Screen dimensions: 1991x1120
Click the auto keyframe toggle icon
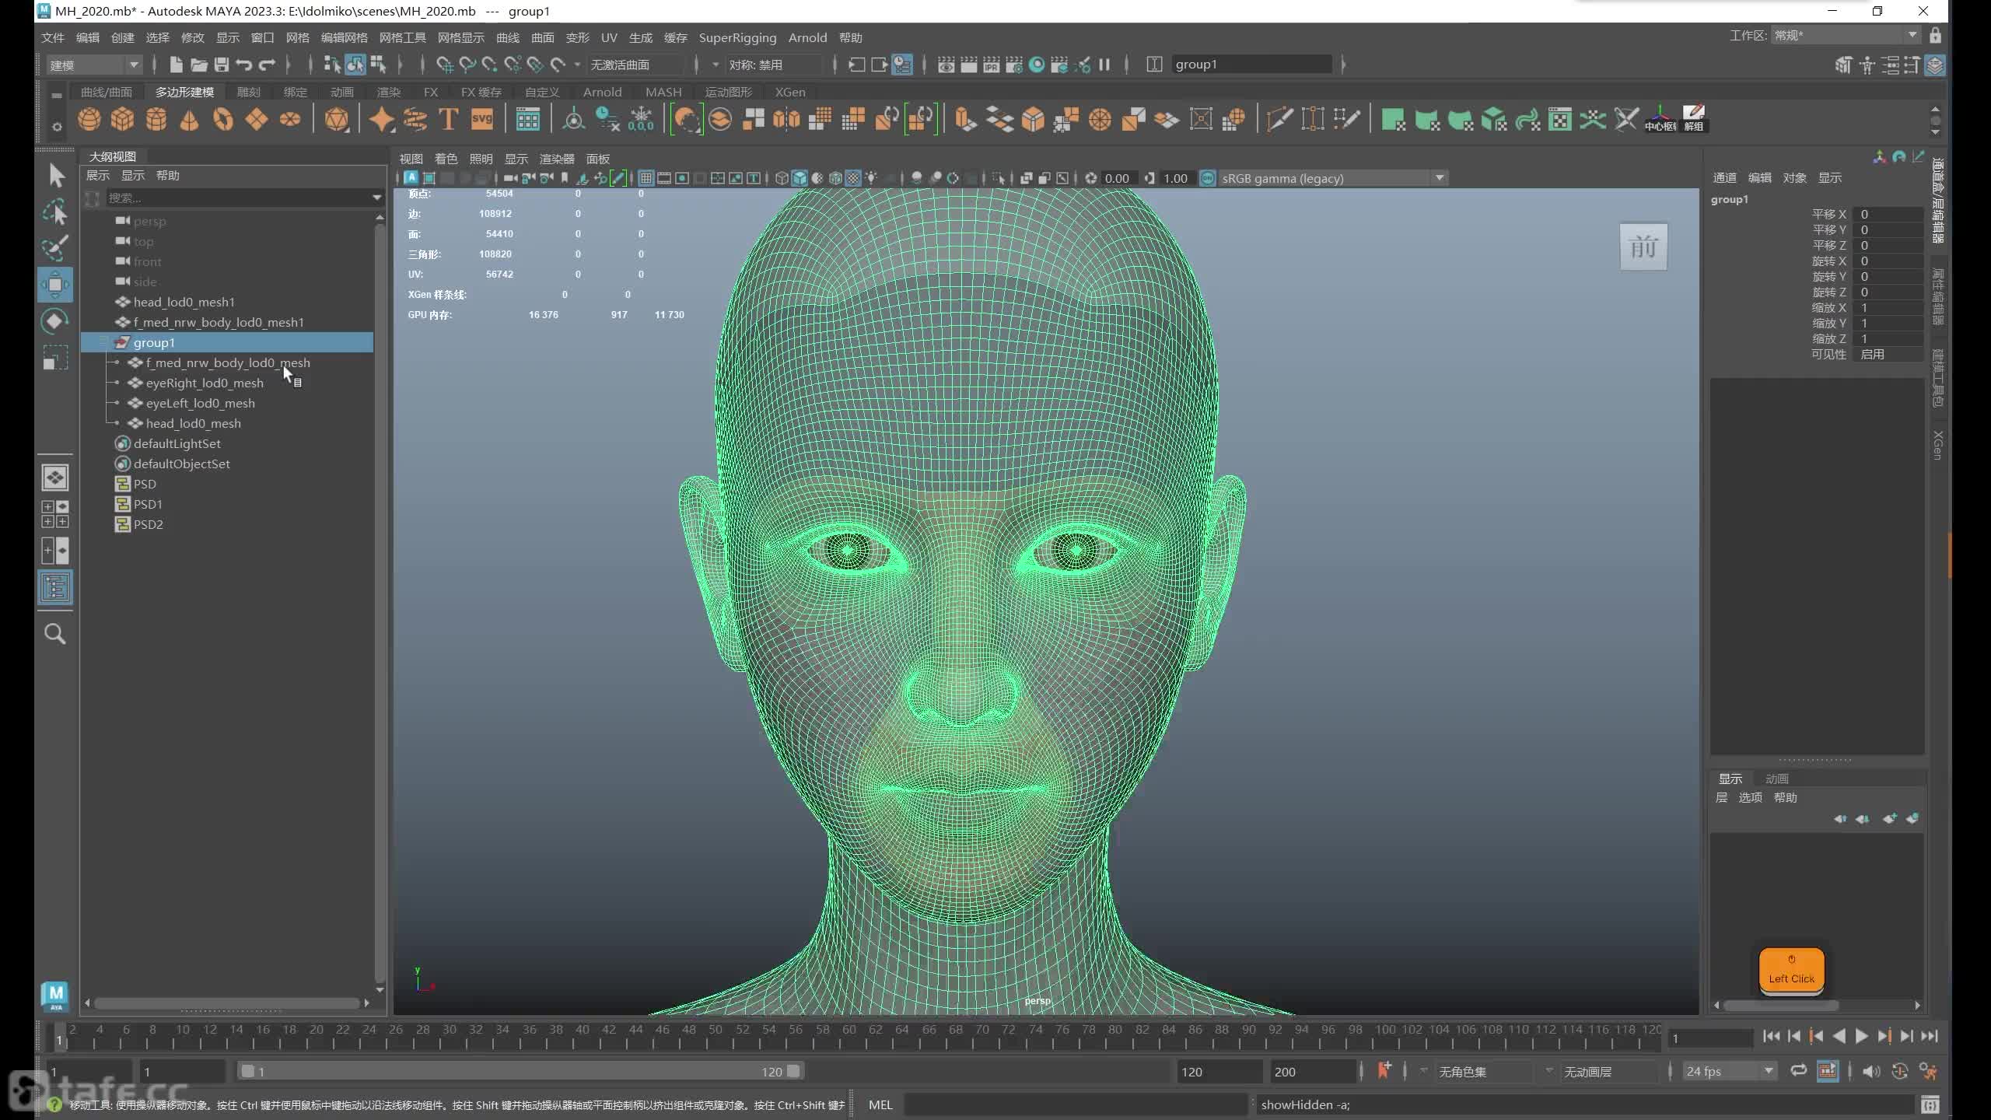(x=1900, y=1071)
